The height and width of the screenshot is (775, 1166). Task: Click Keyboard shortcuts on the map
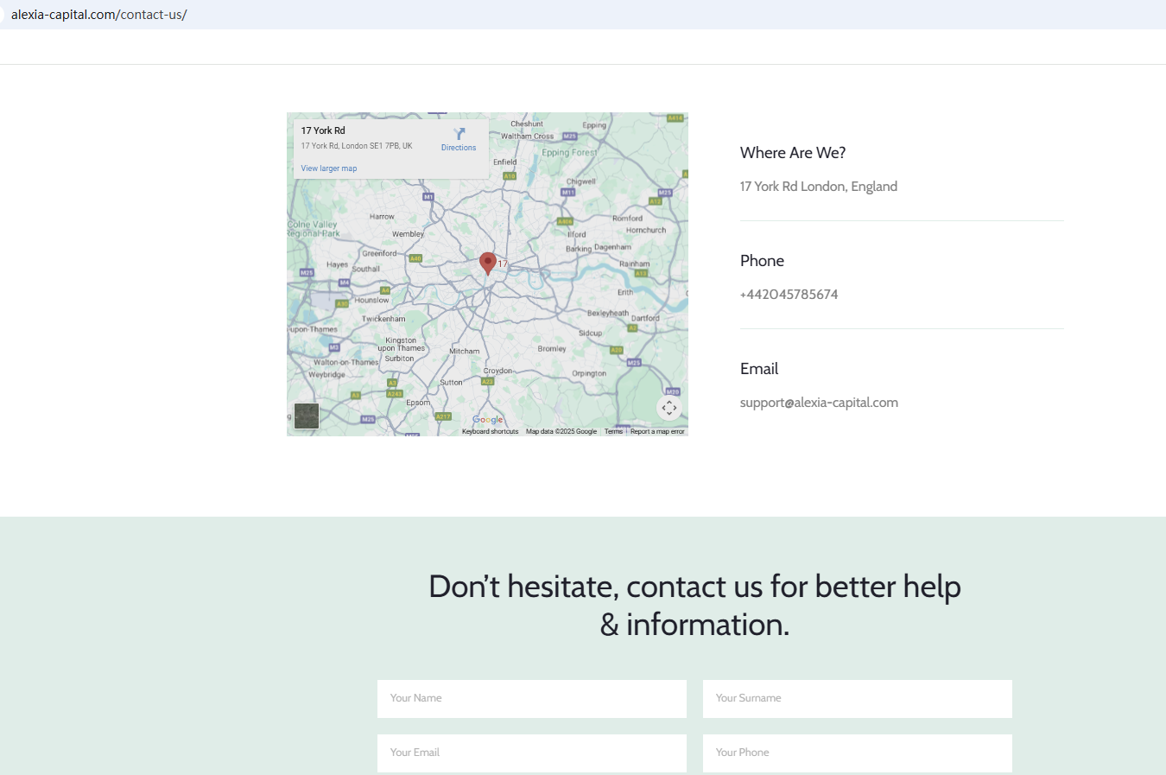pyautogui.click(x=490, y=431)
